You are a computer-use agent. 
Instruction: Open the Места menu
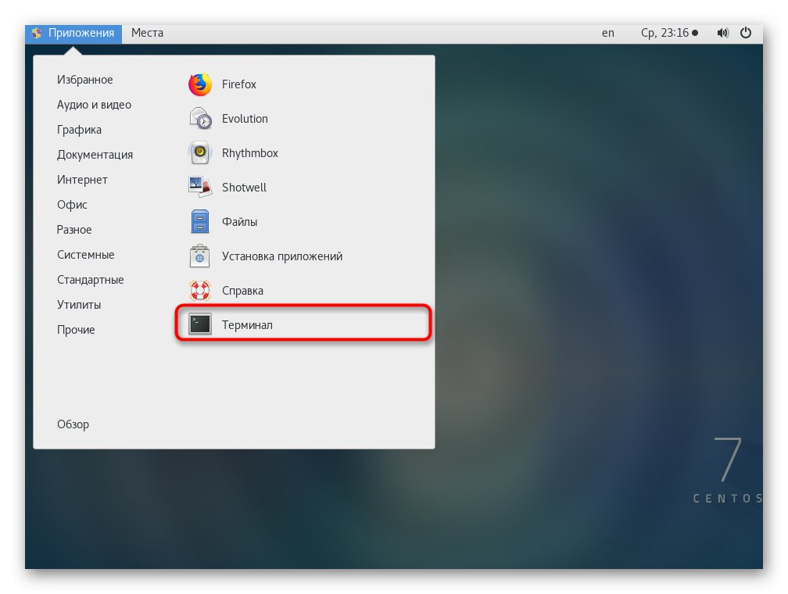point(147,33)
